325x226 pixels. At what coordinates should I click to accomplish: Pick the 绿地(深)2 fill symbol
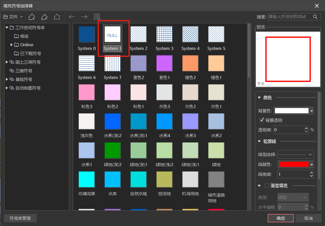(x=113, y=150)
